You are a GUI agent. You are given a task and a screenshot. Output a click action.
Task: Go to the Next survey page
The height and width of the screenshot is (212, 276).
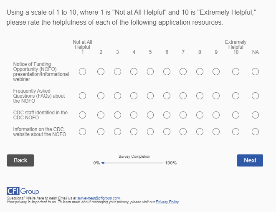tap(250, 160)
